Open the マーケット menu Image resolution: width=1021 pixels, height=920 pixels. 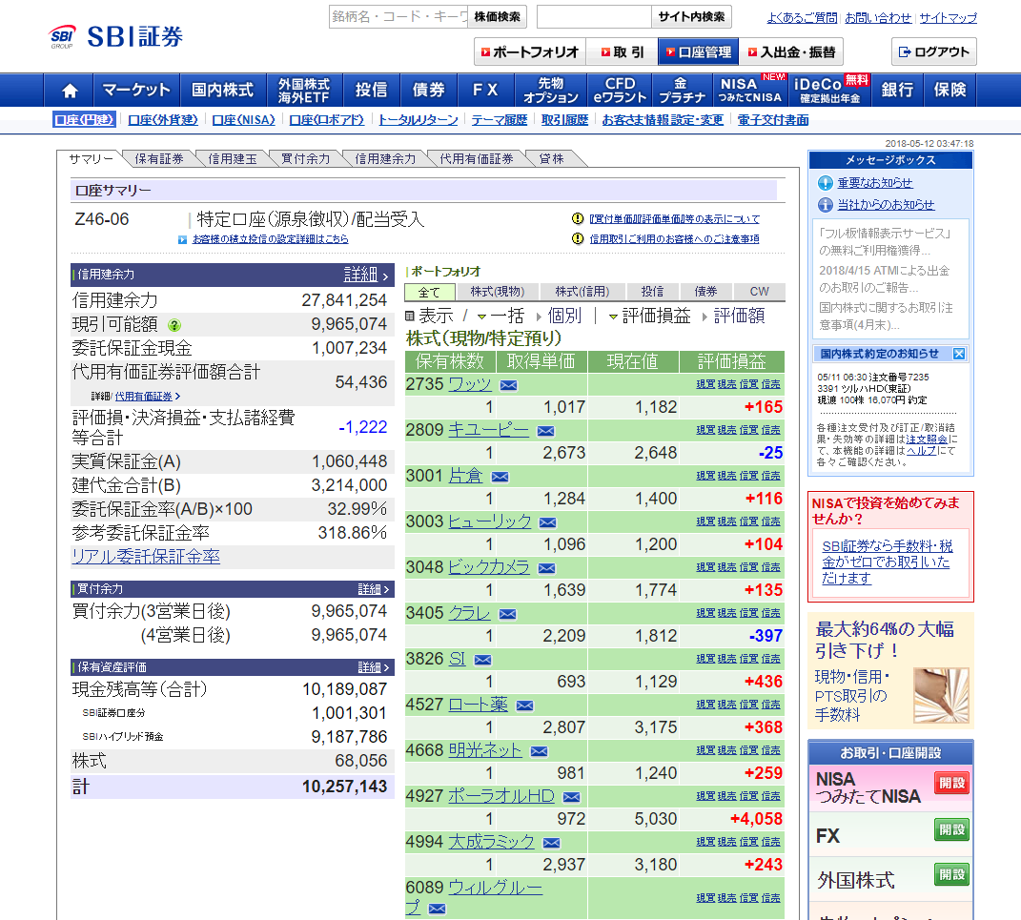tap(136, 90)
